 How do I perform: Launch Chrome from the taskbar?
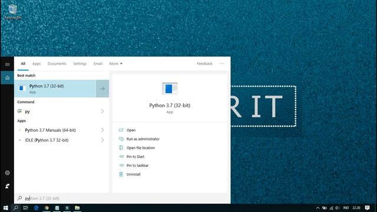point(47,208)
